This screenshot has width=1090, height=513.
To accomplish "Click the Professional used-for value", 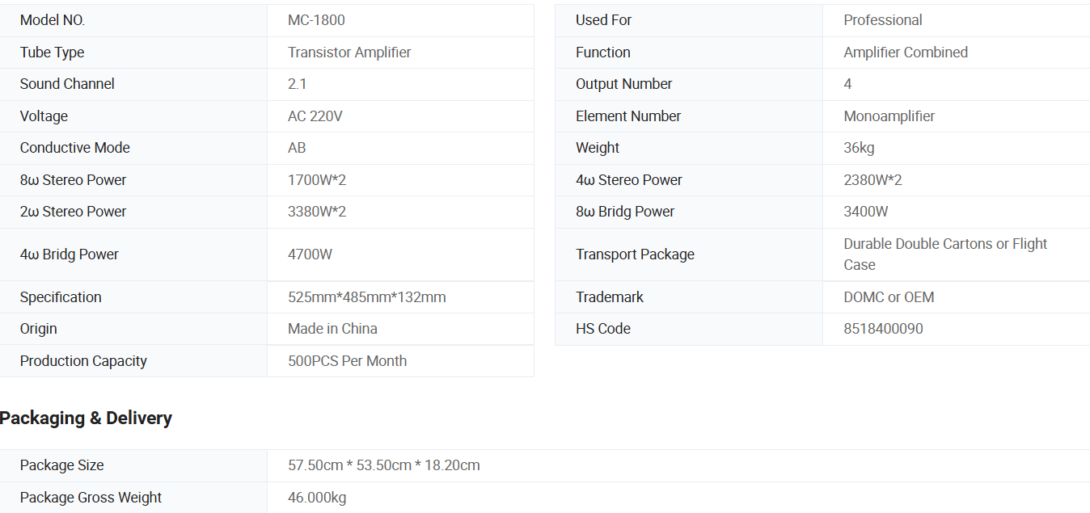I will point(882,20).
